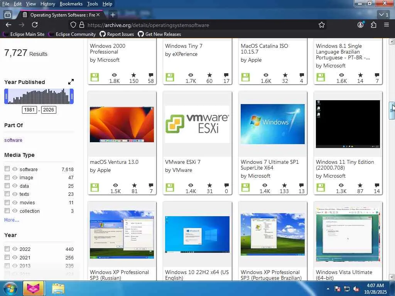This screenshot has height=296, width=395.
Task: Click the page scrollbar down arrow
Action: coord(392,277)
